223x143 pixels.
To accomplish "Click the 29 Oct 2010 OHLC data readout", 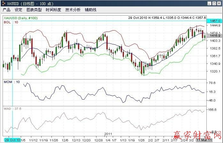I will [x=167, y=18].
